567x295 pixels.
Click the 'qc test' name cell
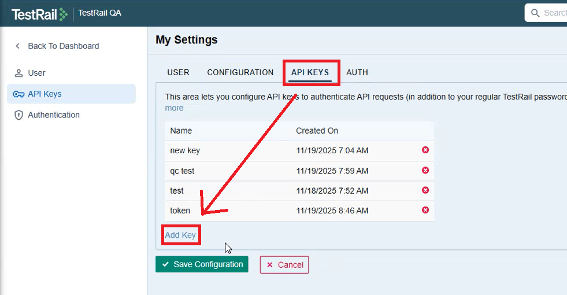[x=182, y=171]
